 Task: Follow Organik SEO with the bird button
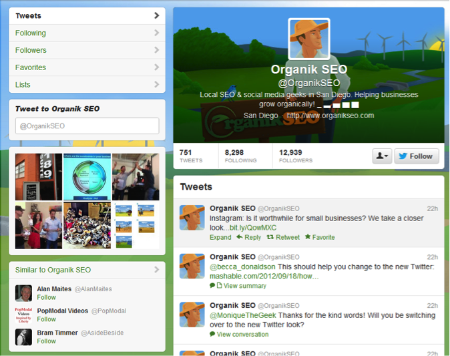pos(417,156)
